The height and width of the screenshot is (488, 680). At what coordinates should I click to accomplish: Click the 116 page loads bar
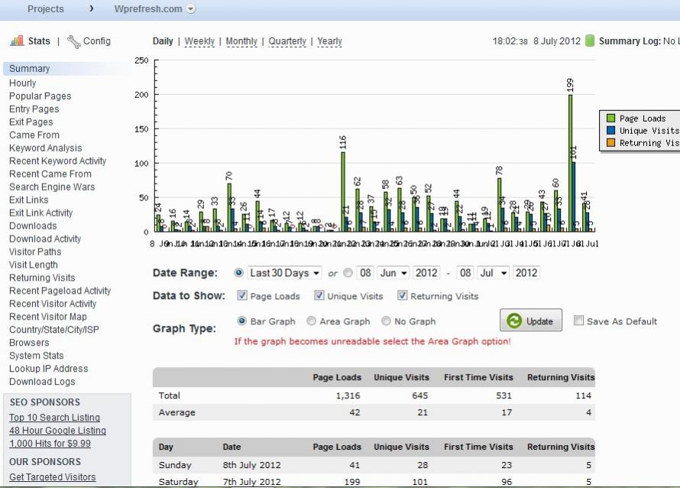pos(343,192)
